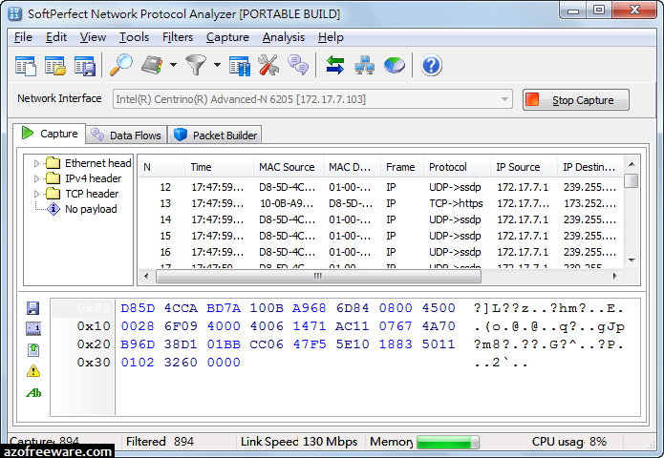The width and height of the screenshot is (664, 458).
Task: Open the Filters menu
Action: coord(178,37)
